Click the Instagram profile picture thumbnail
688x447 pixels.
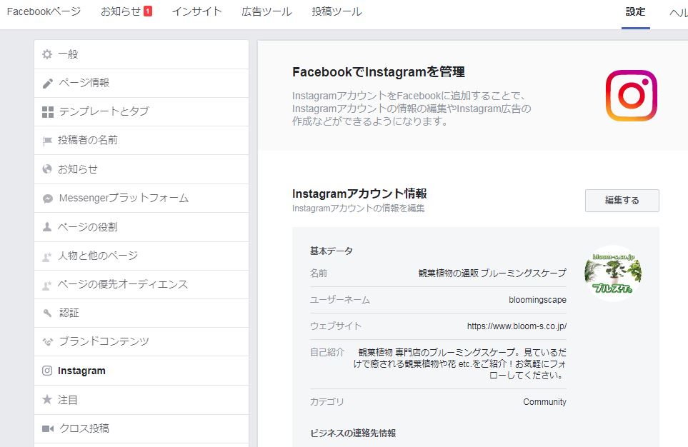[613, 273]
